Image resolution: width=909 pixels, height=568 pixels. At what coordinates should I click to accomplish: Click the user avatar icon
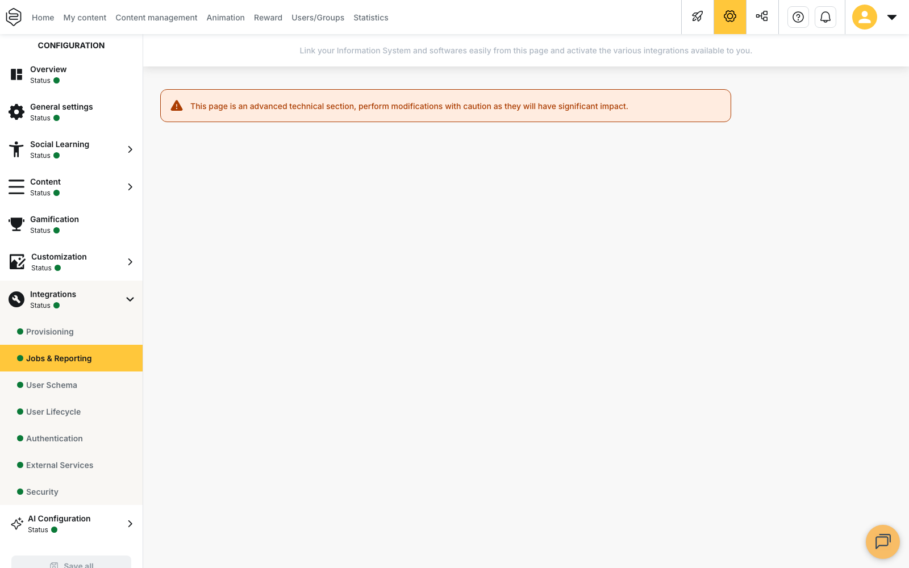click(865, 17)
